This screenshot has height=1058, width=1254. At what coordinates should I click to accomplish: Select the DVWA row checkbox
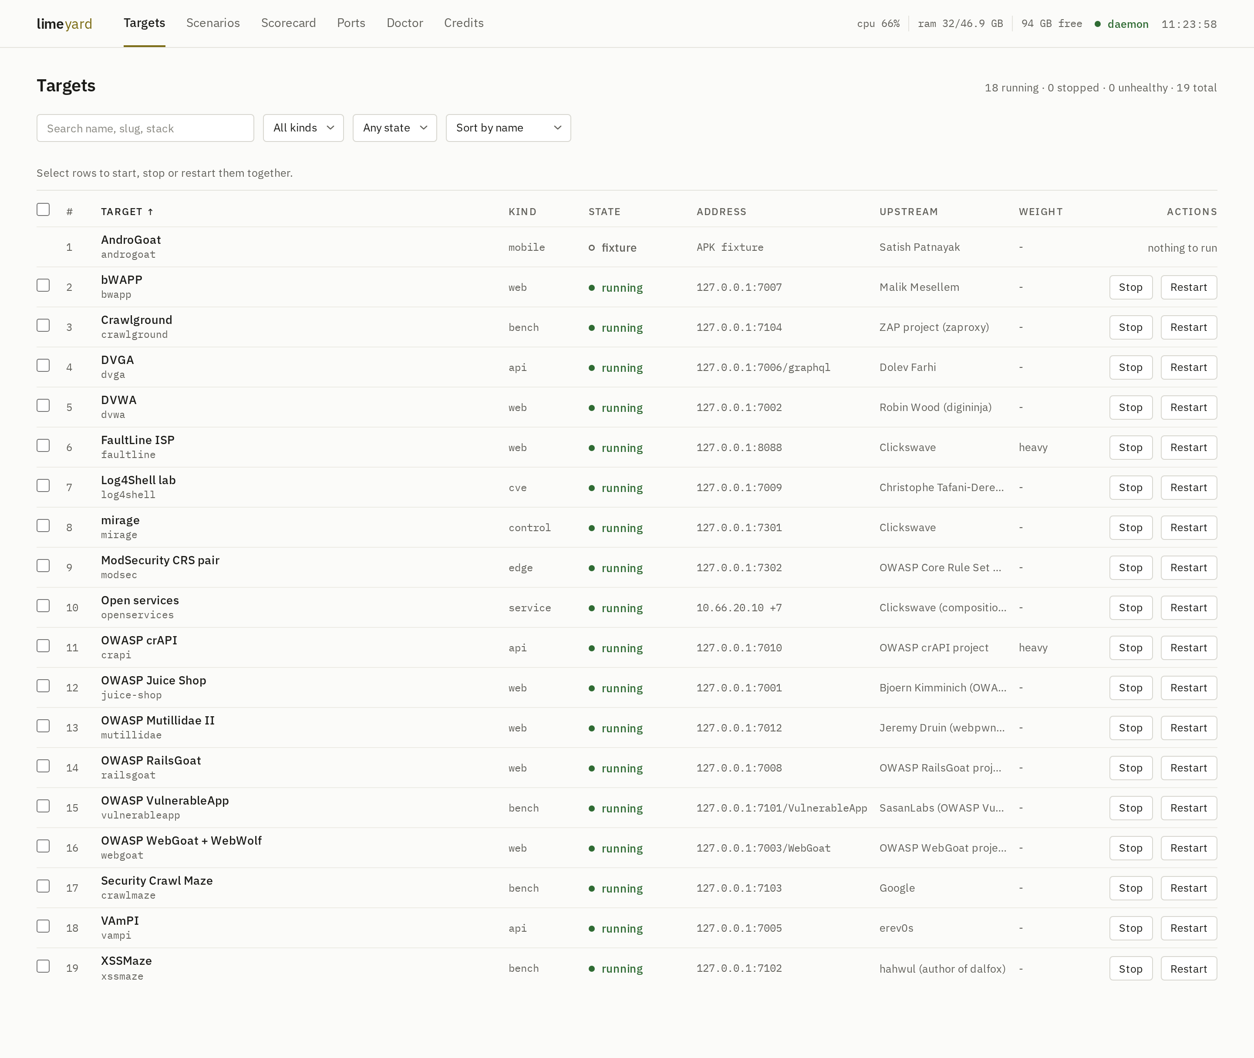[x=43, y=405]
